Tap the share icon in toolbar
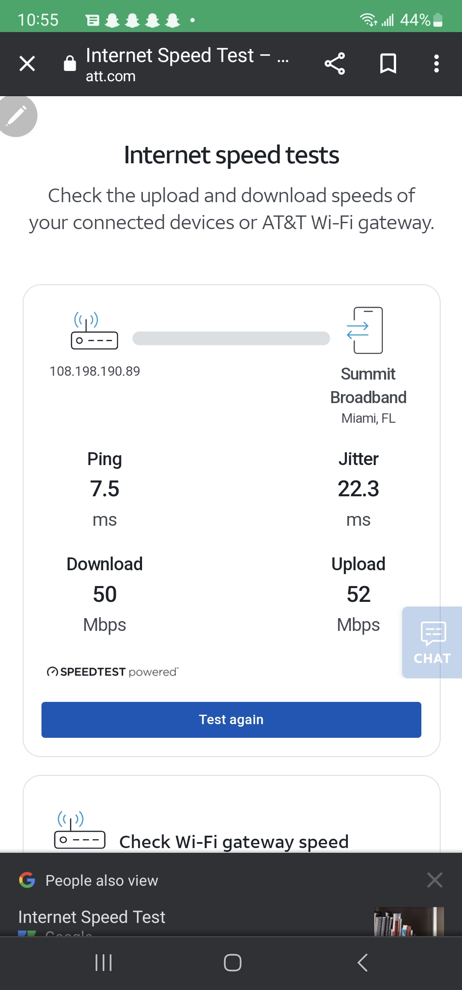This screenshot has height=990, width=462. [x=335, y=64]
